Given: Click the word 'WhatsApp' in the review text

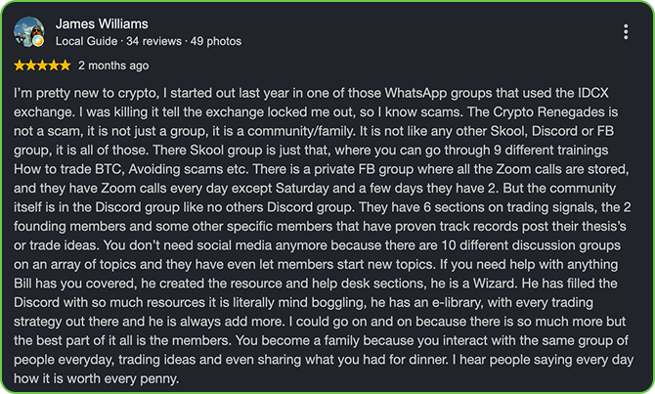Looking at the screenshot, I should tap(415, 93).
